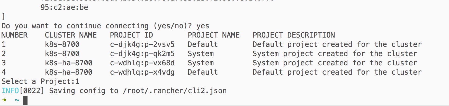
Task: Click the /root/.rancher/cli2.json path
Action: (x=175, y=91)
